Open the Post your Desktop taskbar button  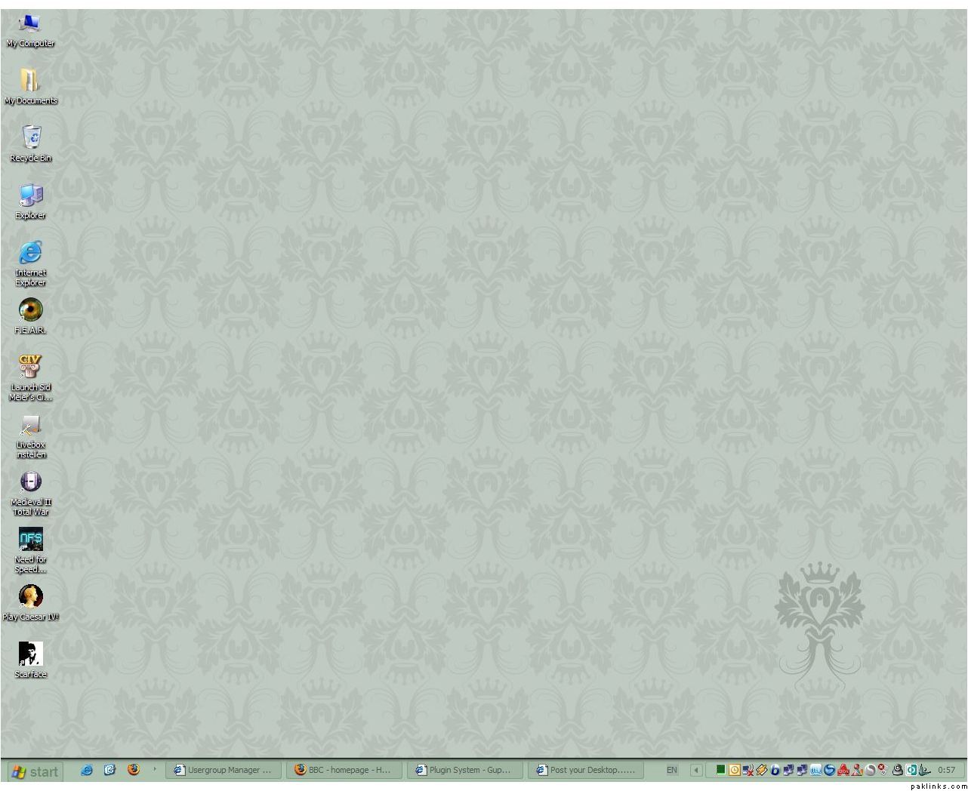point(586,771)
